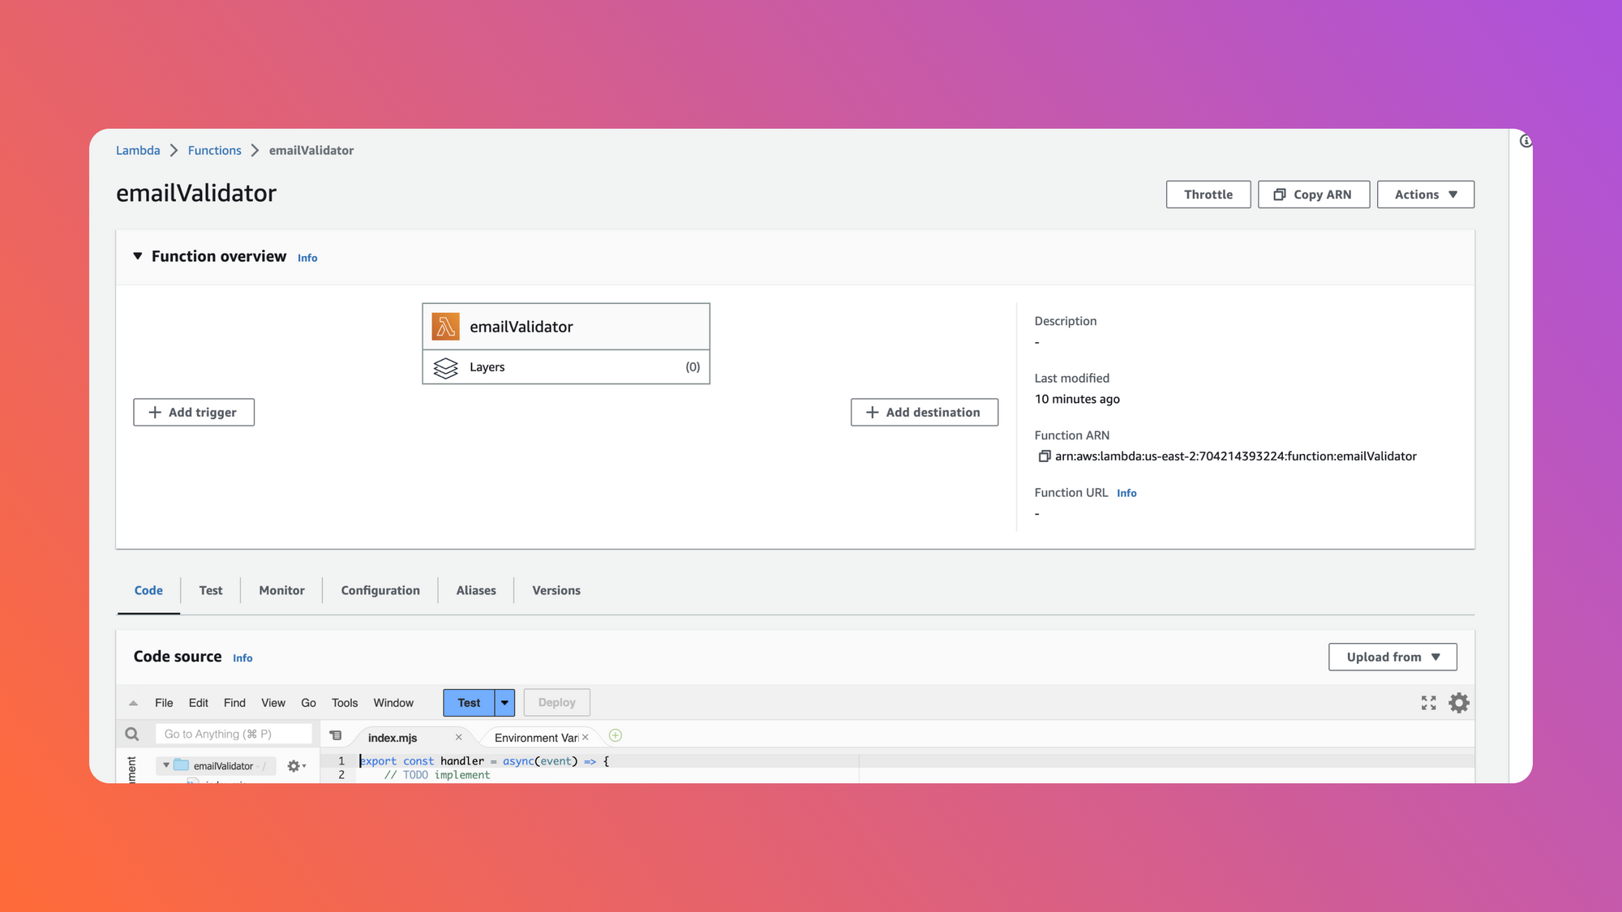Open the Configuration tab
The width and height of the screenshot is (1622, 912).
380,591
